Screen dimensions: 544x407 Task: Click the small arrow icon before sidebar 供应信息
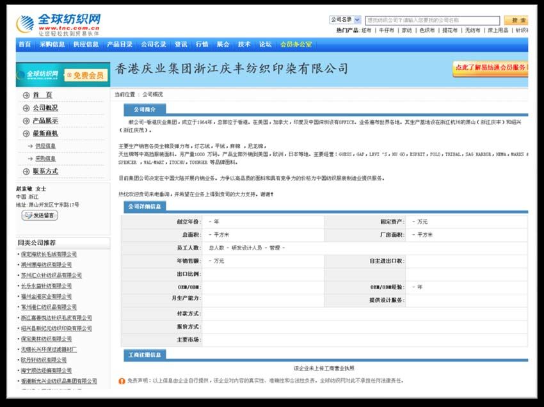[30, 146]
